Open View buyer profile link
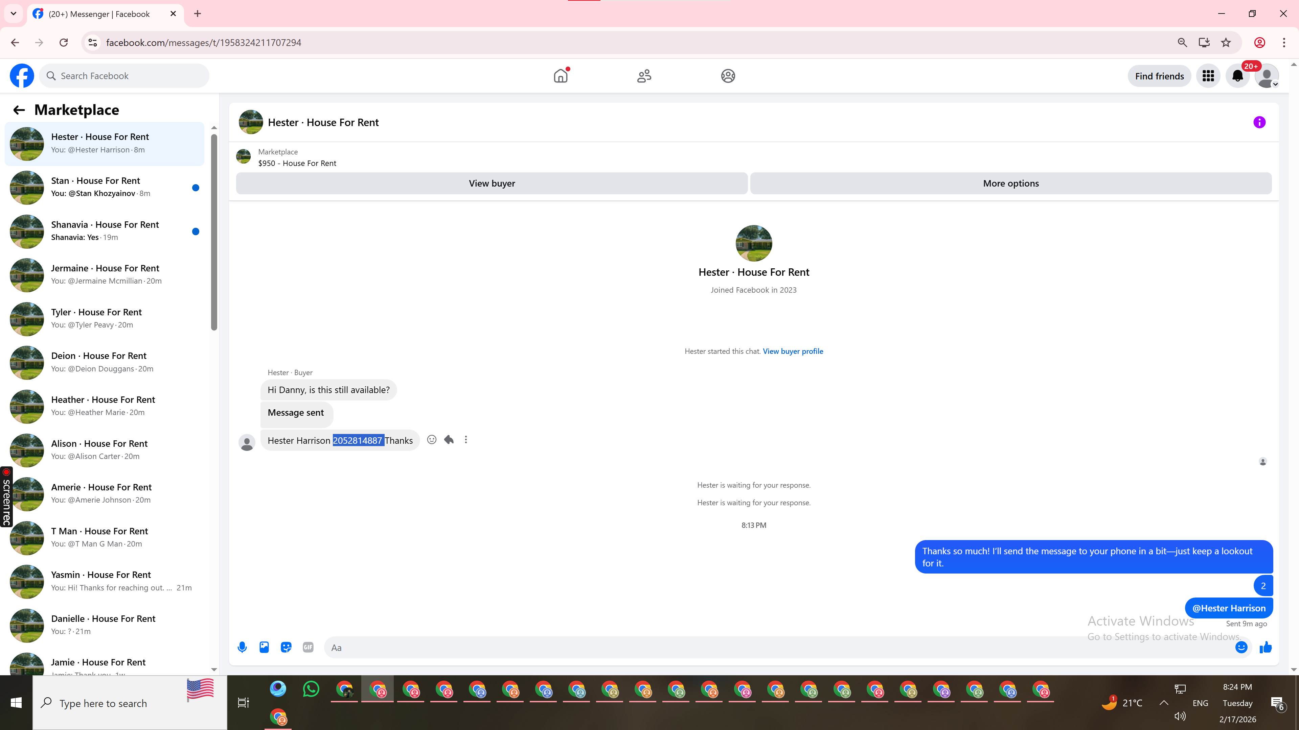Screen dimensions: 1299x730 tap(793, 351)
